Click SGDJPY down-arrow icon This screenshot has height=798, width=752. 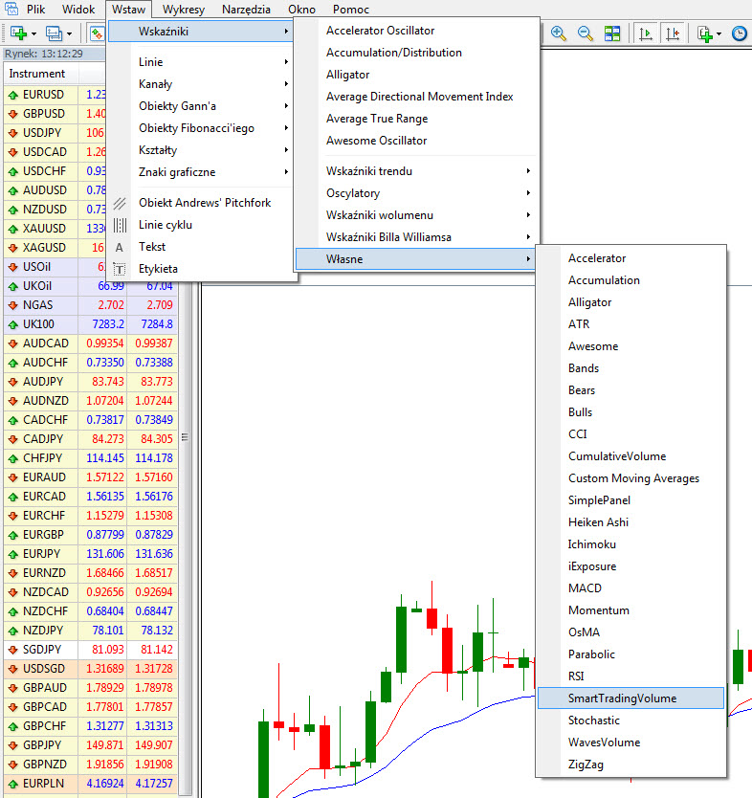click(13, 650)
